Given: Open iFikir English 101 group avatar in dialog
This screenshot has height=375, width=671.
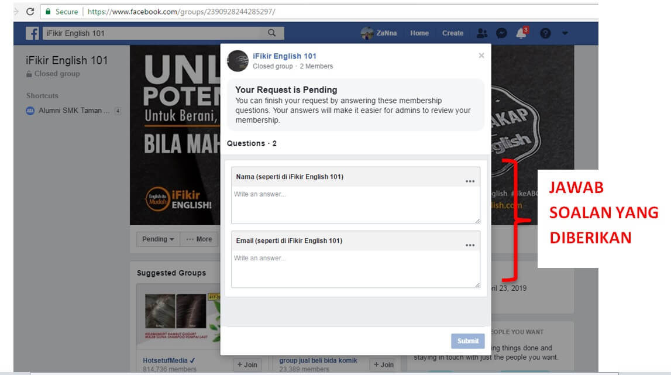Looking at the screenshot, I should pos(238,61).
